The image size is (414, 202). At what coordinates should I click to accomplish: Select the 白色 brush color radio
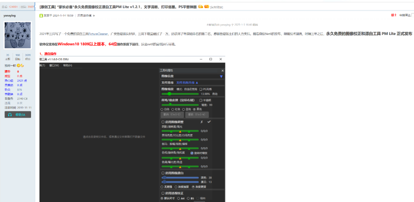pyautogui.click(x=162, y=109)
